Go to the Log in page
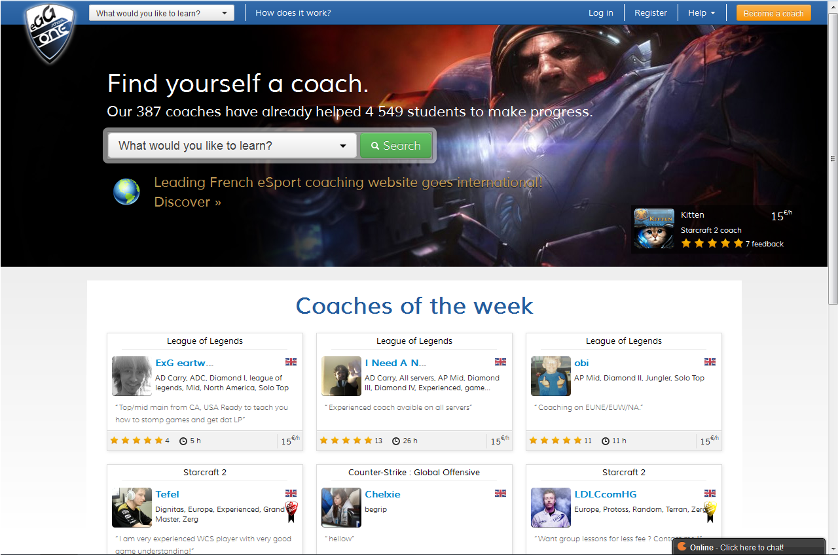 pos(600,13)
